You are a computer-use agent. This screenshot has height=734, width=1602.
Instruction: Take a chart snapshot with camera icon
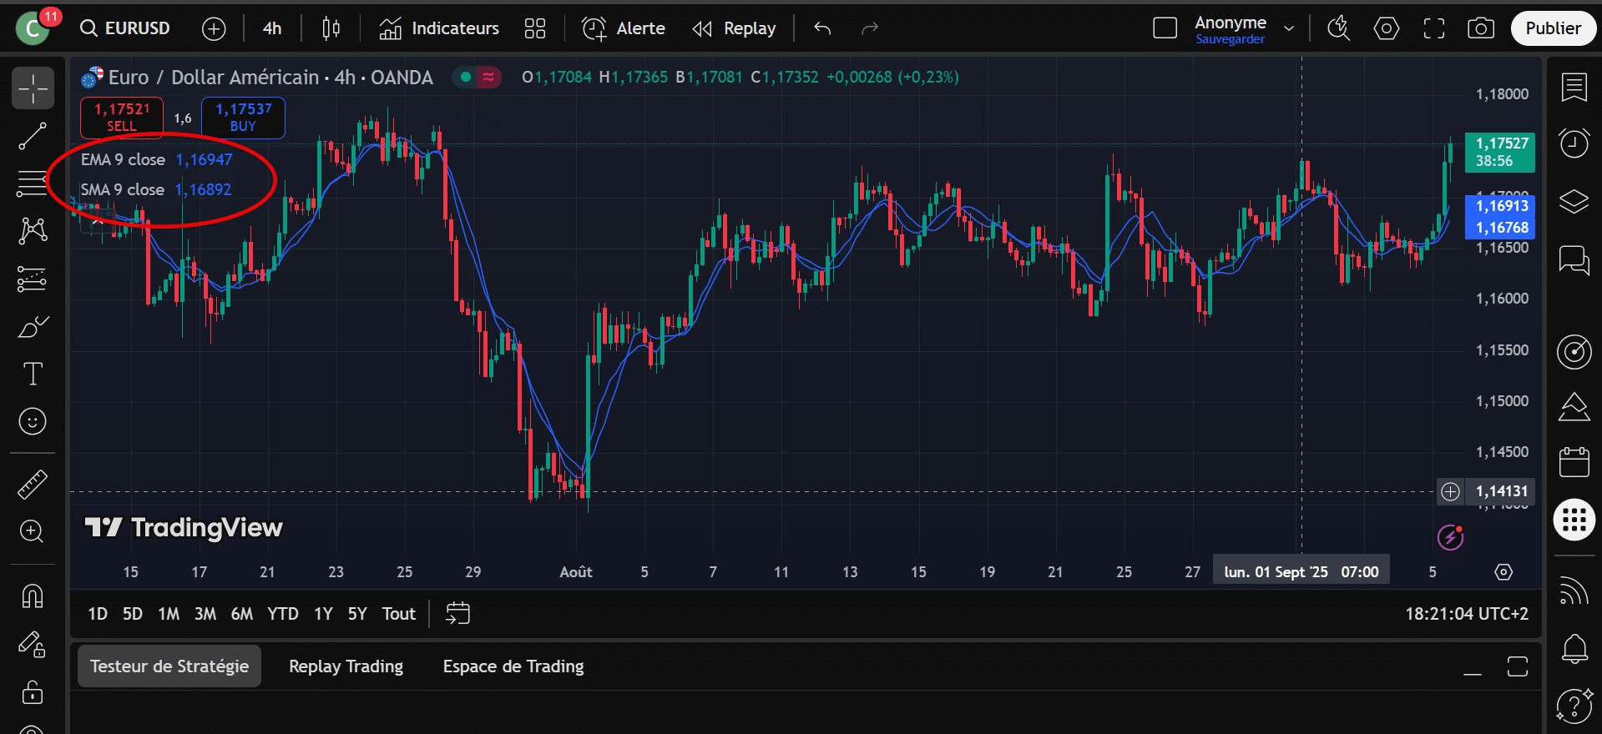1480,28
